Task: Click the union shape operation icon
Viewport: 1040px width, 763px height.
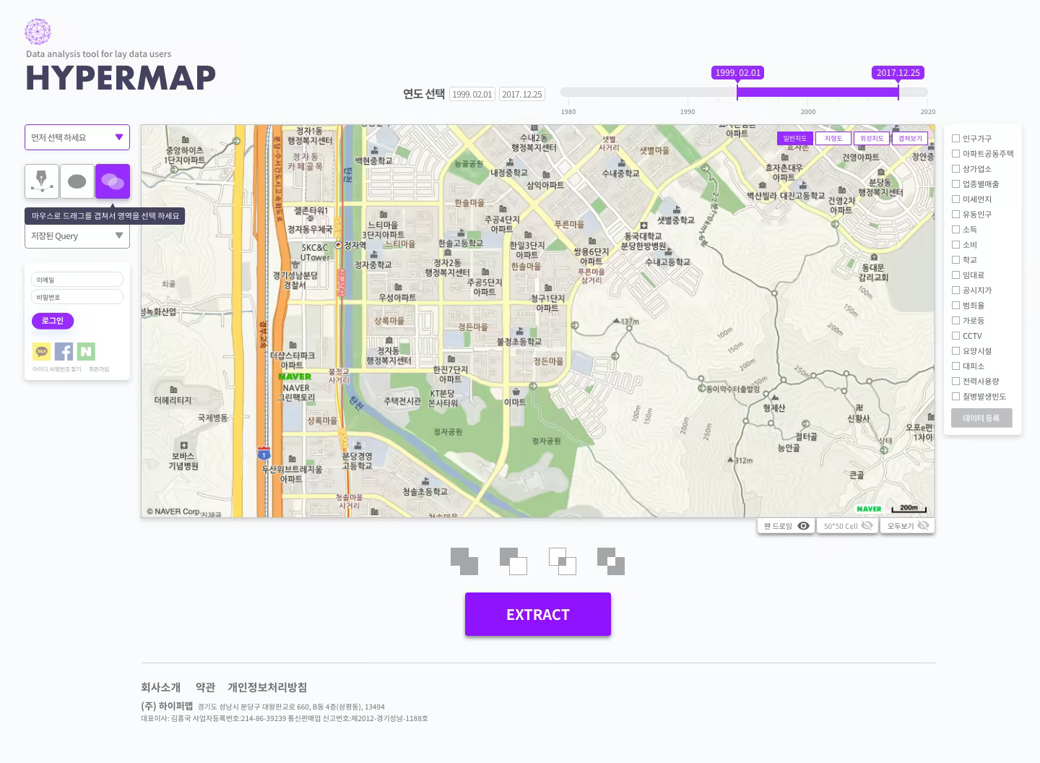Action: click(464, 561)
